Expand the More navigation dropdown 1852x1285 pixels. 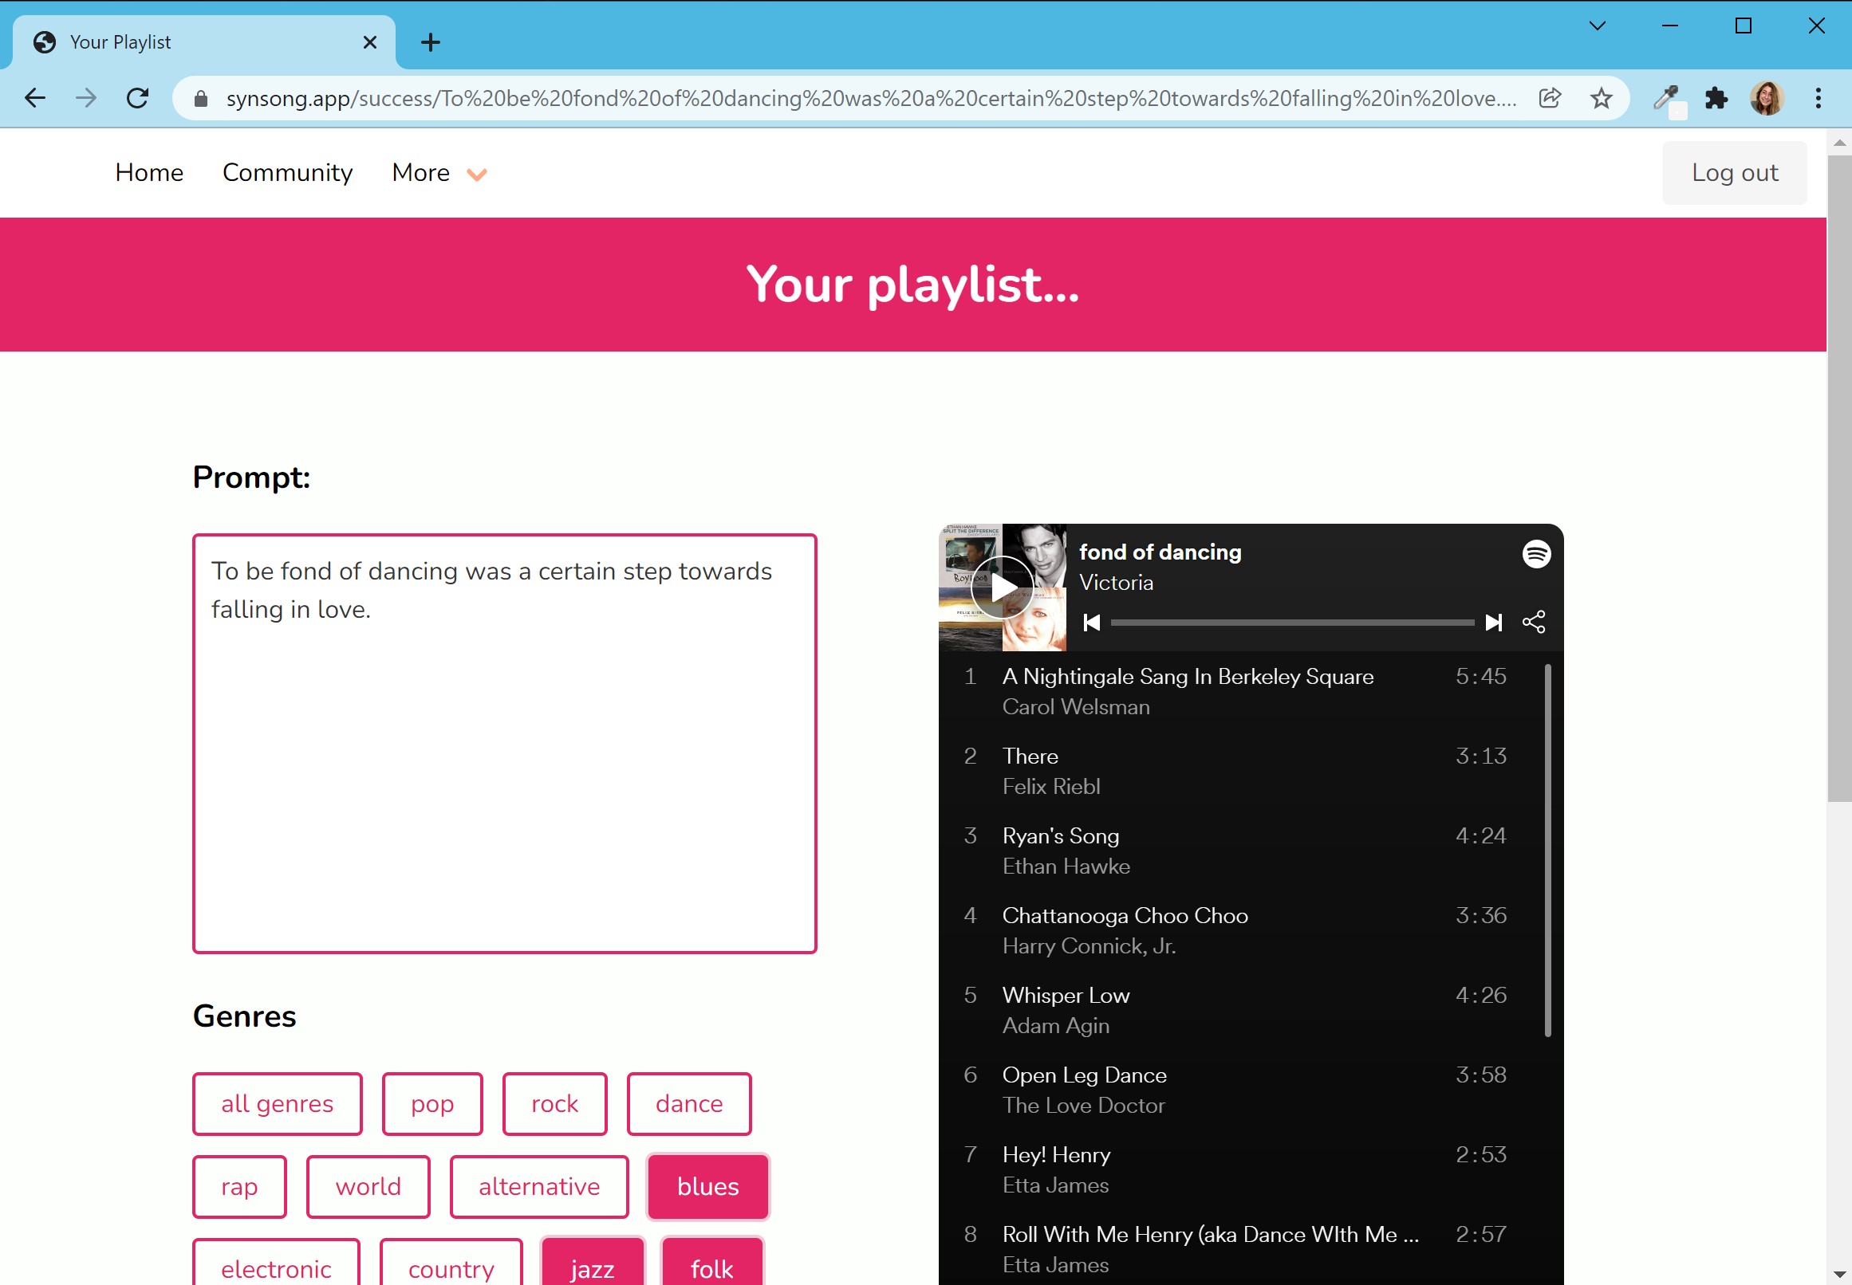point(436,173)
